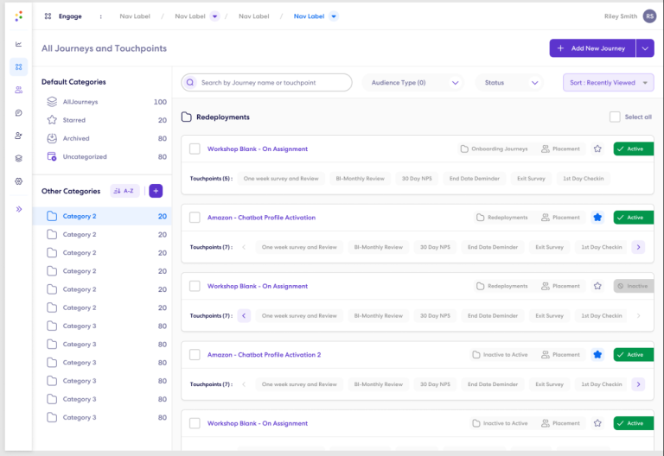Image resolution: width=664 pixels, height=456 pixels.
Task: Select AllJourneys default category
Action: pos(103,102)
